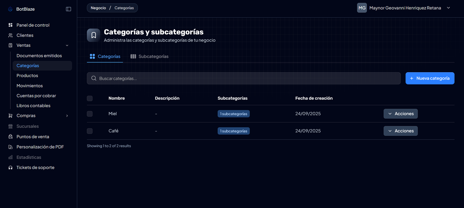
Task: Open Movimientos in the sidebar
Action: coord(30,86)
